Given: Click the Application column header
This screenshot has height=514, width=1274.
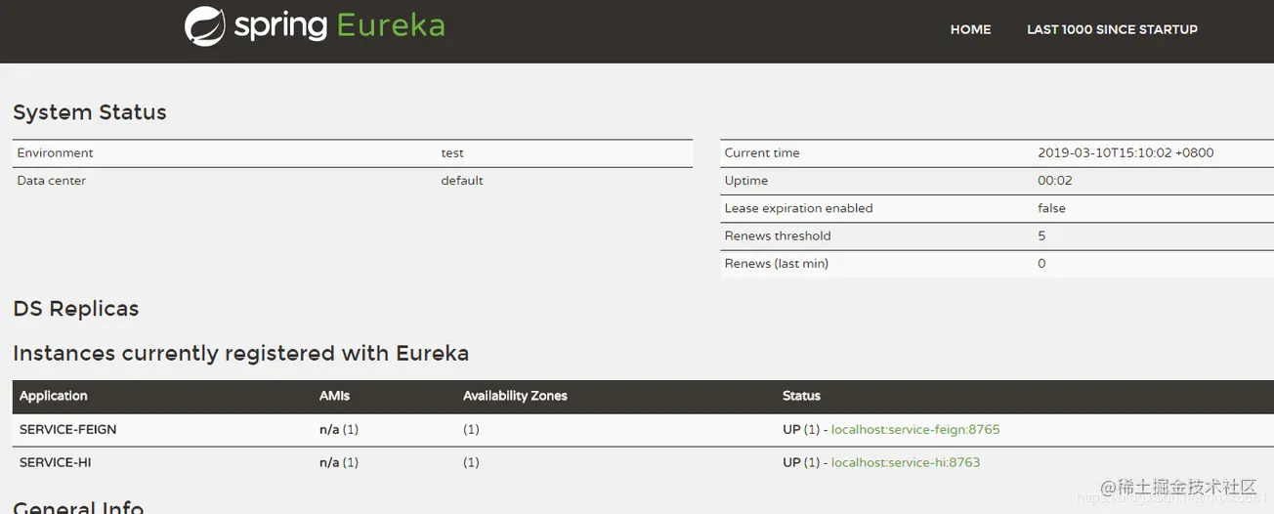Looking at the screenshot, I should [x=54, y=396].
